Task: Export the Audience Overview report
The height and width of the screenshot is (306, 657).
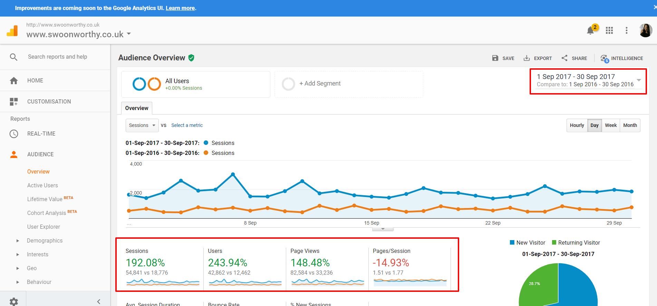Action: 538,58
